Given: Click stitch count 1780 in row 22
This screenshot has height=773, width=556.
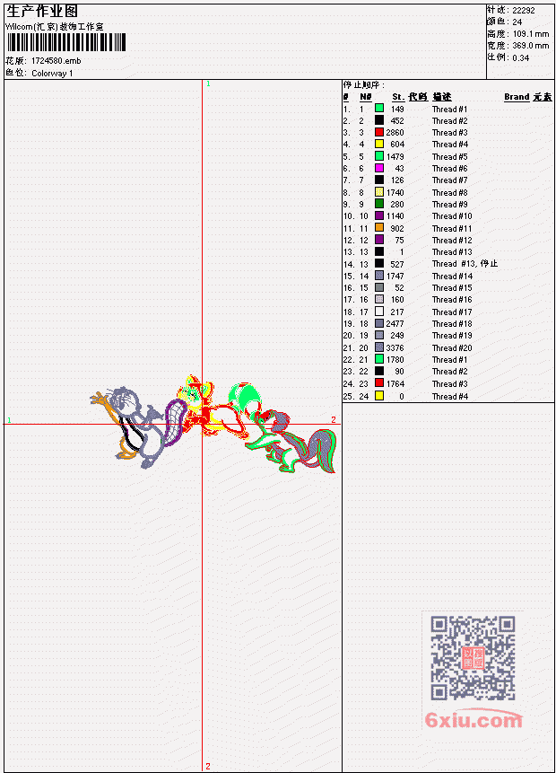Looking at the screenshot, I should click(395, 360).
